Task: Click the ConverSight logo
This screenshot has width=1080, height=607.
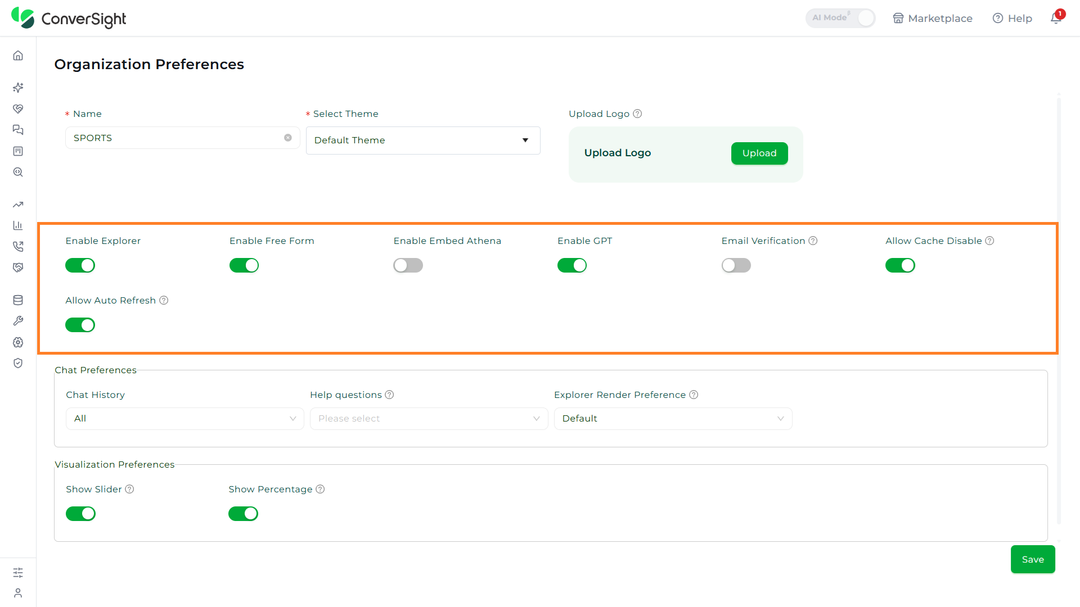Action: tap(69, 18)
